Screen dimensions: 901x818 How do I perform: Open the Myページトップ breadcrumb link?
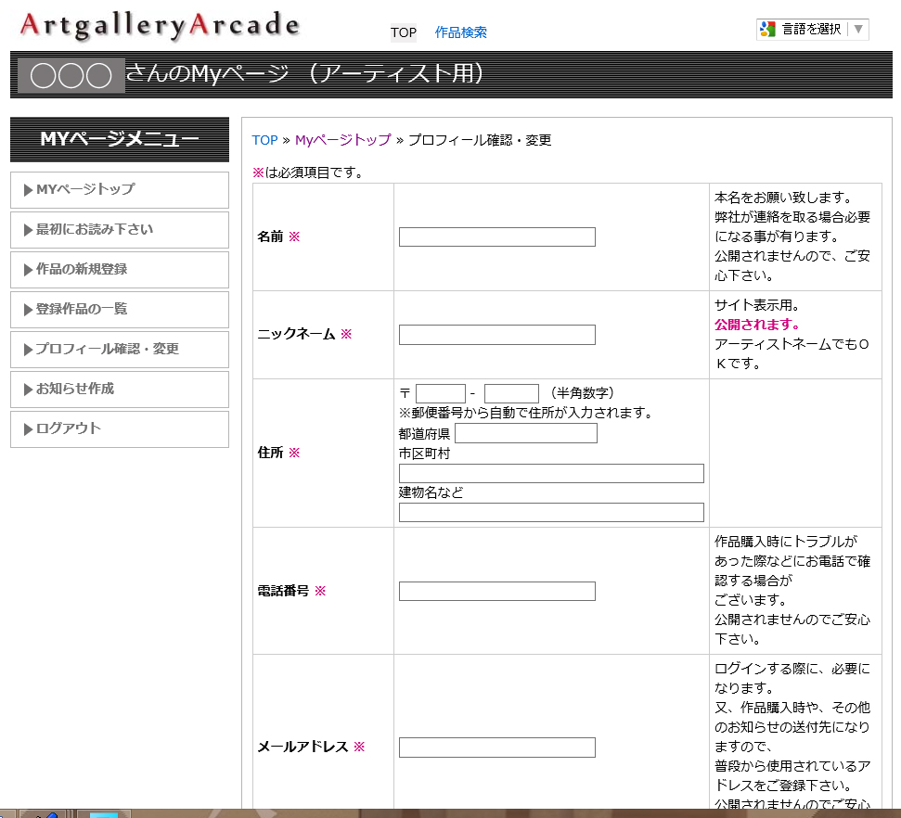pyautogui.click(x=342, y=140)
